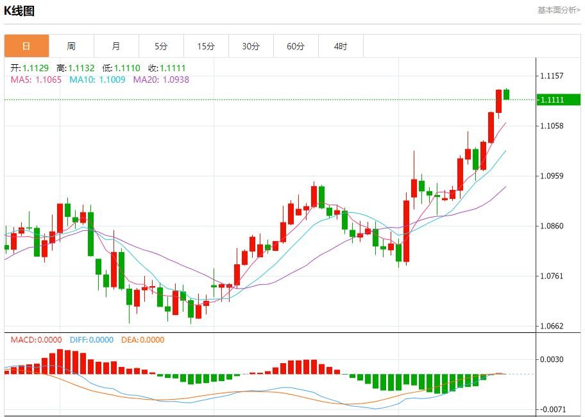Click the 1.0959 price axis label
The height and width of the screenshot is (417, 585).
[552, 176]
